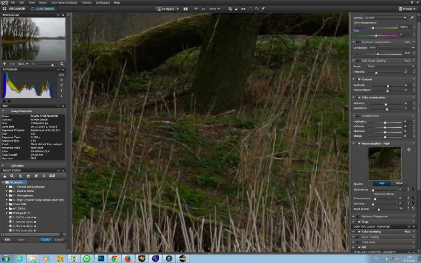Click the 1:1 zoom button in top toolbar
This screenshot has width=421, height=263.
[204, 9]
